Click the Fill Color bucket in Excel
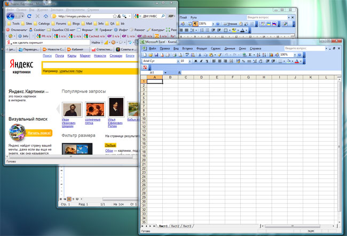This screenshot has width=347, height=236. click(x=289, y=61)
